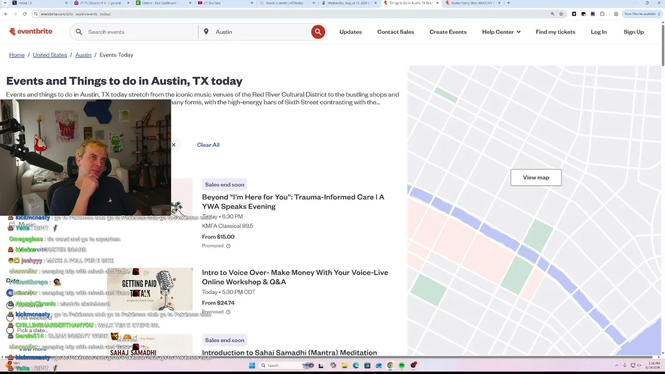
Task: Open the Chrome zoom magnifier icon in address bar
Action: click(x=553, y=14)
